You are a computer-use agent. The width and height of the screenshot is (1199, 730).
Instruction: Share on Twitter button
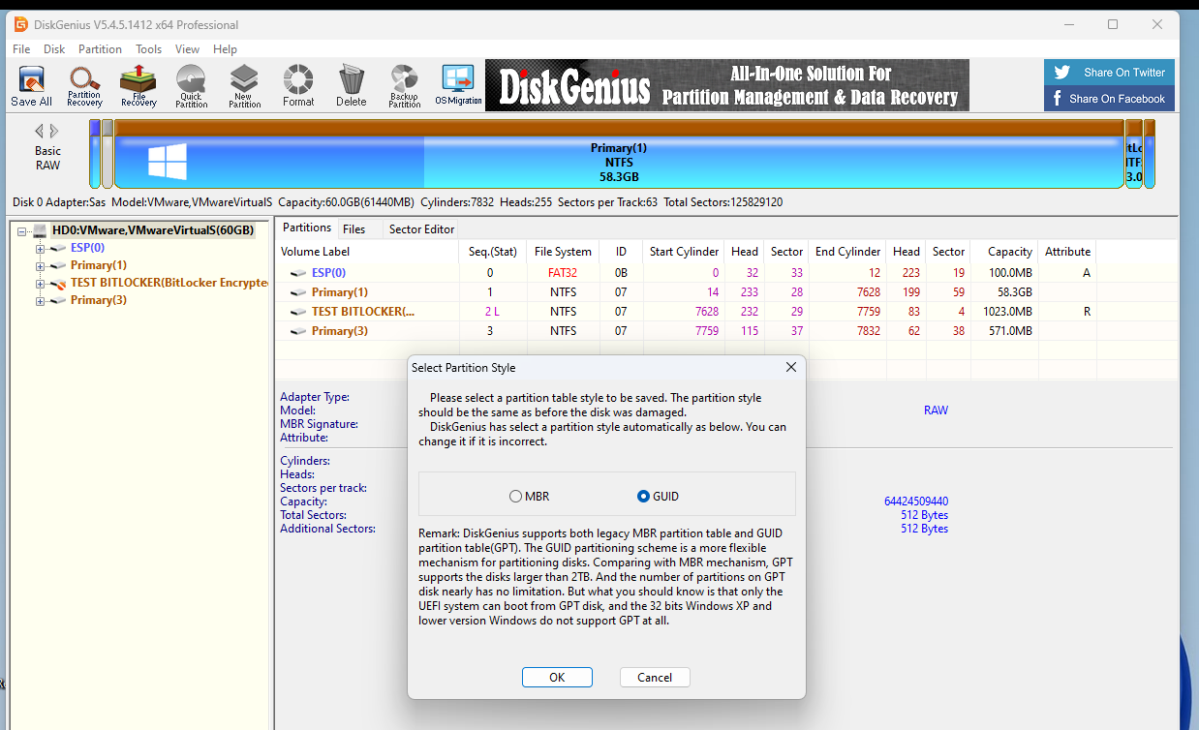click(x=1109, y=73)
